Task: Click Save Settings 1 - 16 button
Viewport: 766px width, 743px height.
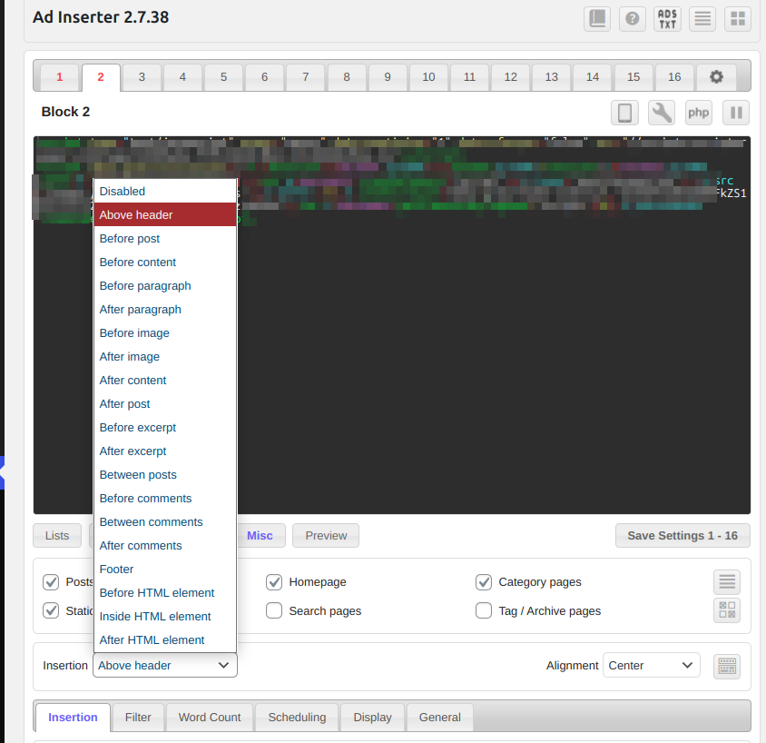Action: point(683,536)
